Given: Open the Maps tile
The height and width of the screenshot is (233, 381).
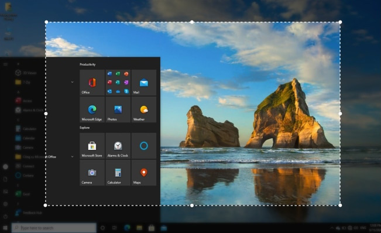Looking at the screenshot, I should (144, 173).
